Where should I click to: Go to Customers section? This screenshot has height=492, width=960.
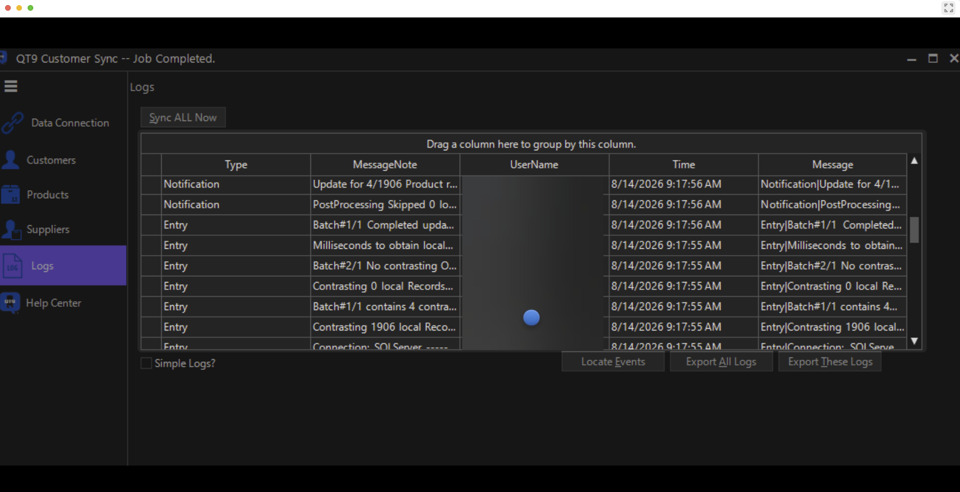click(x=51, y=160)
